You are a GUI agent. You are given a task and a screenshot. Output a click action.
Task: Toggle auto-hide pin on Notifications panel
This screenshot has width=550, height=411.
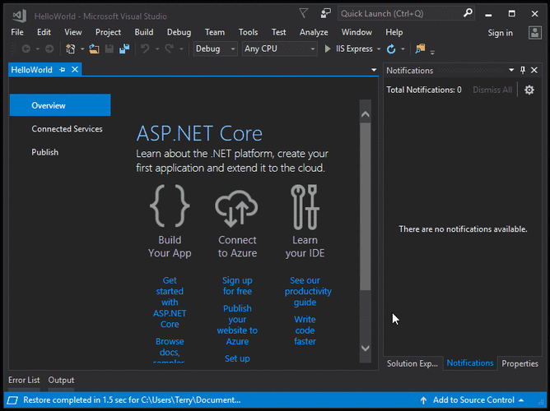click(523, 71)
